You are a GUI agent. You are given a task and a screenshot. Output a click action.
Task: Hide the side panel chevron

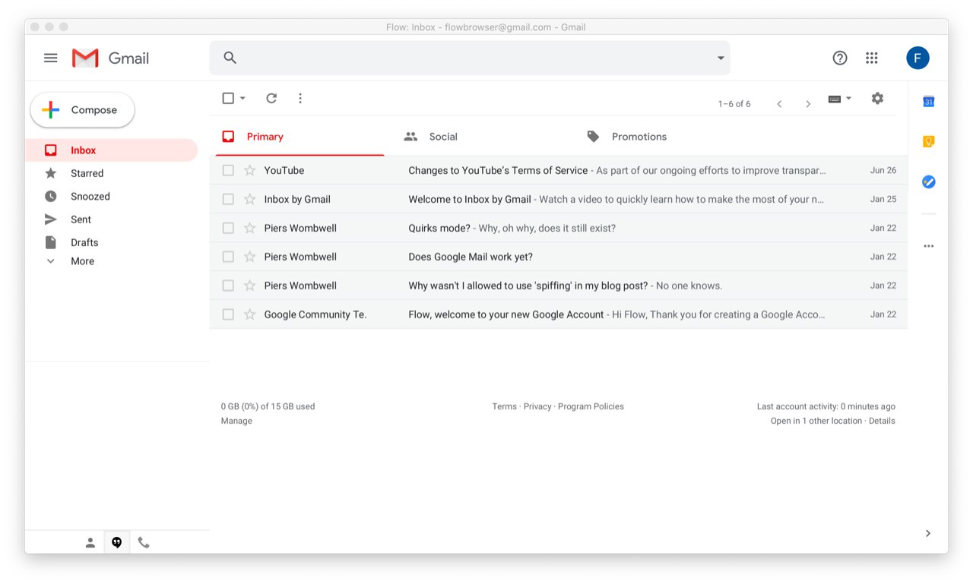[x=928, y=533]
